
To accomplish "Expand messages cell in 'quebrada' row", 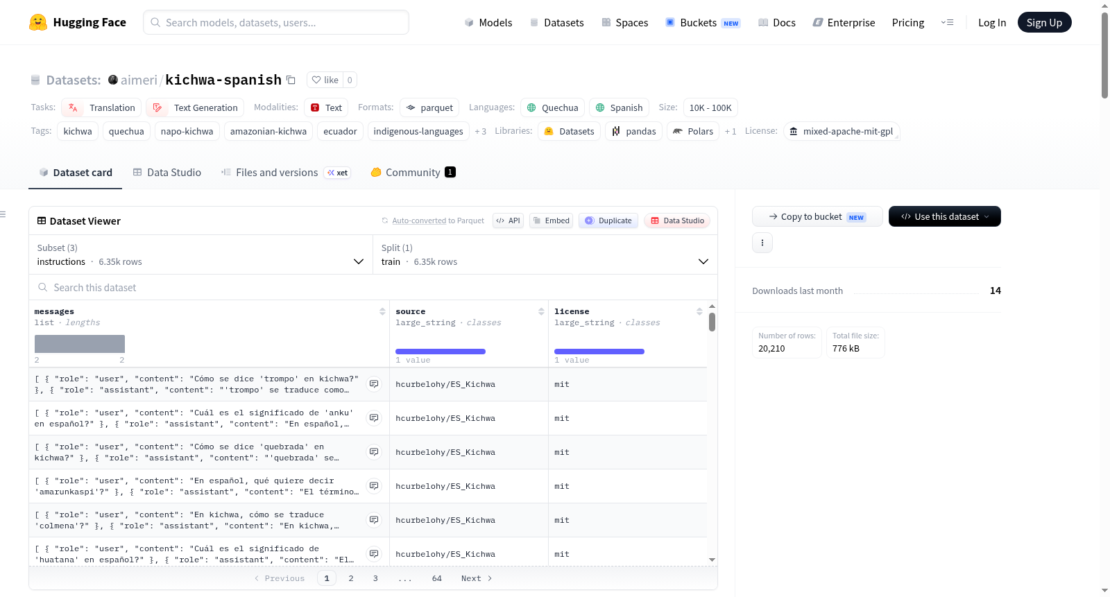I will [374, 452].
